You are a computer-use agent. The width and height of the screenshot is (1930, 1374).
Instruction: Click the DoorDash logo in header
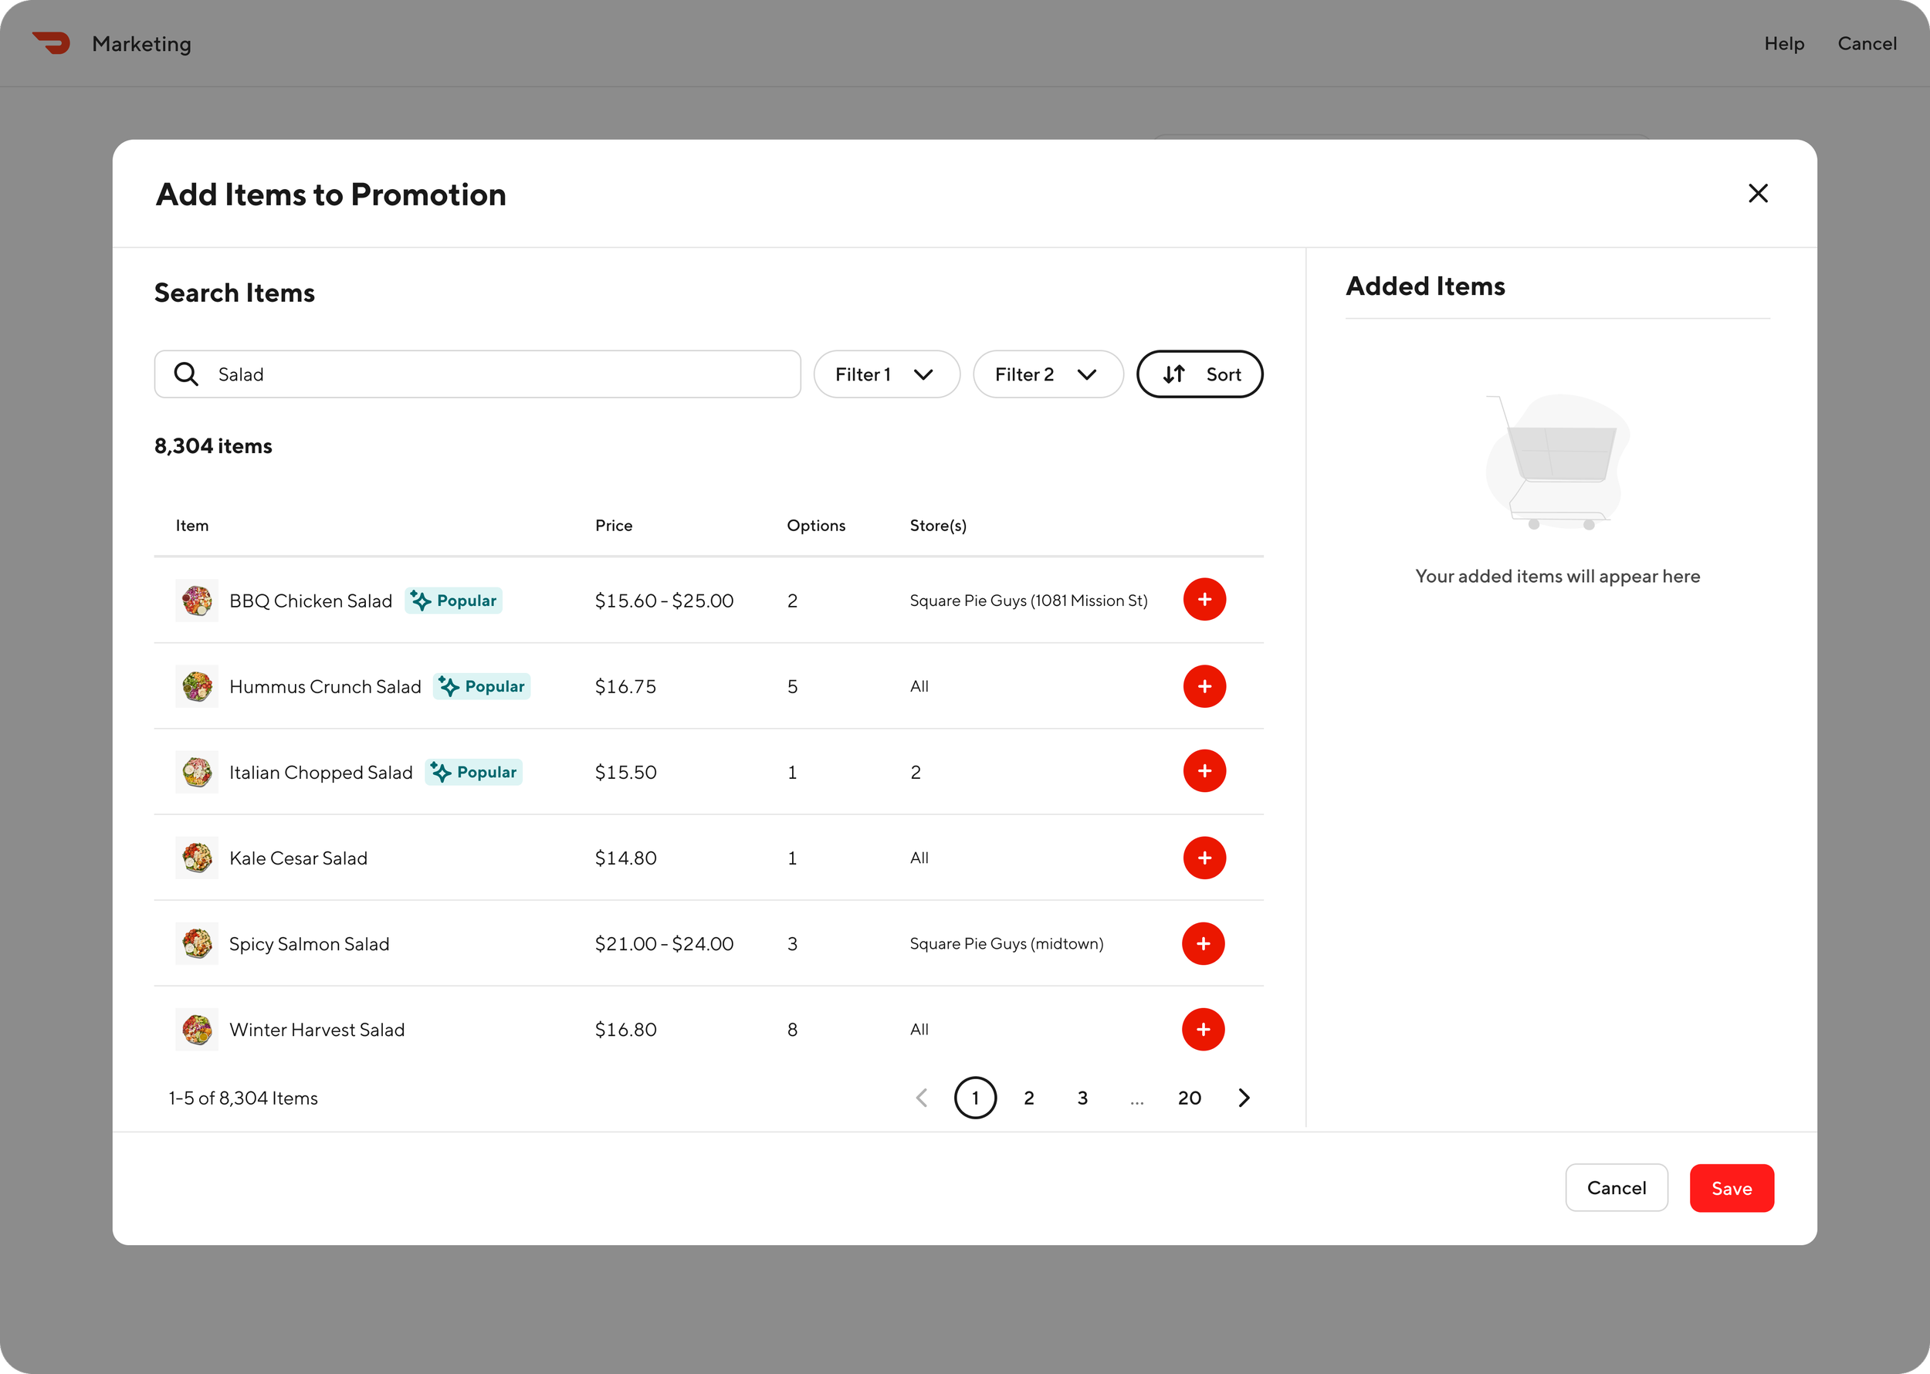(52, 43)
